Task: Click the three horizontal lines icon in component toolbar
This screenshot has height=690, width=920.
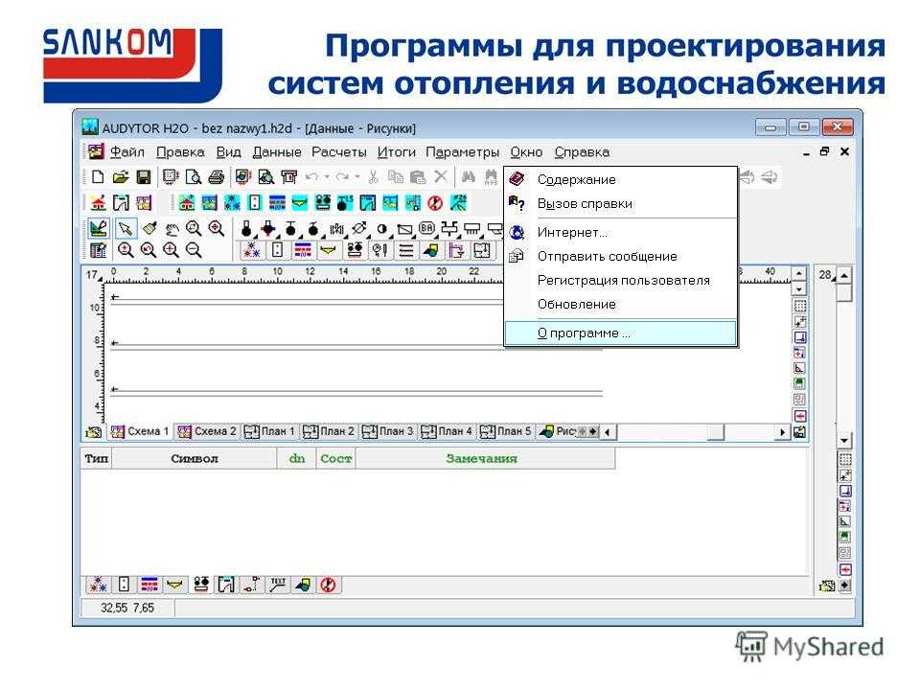Action: click(405, 251)
